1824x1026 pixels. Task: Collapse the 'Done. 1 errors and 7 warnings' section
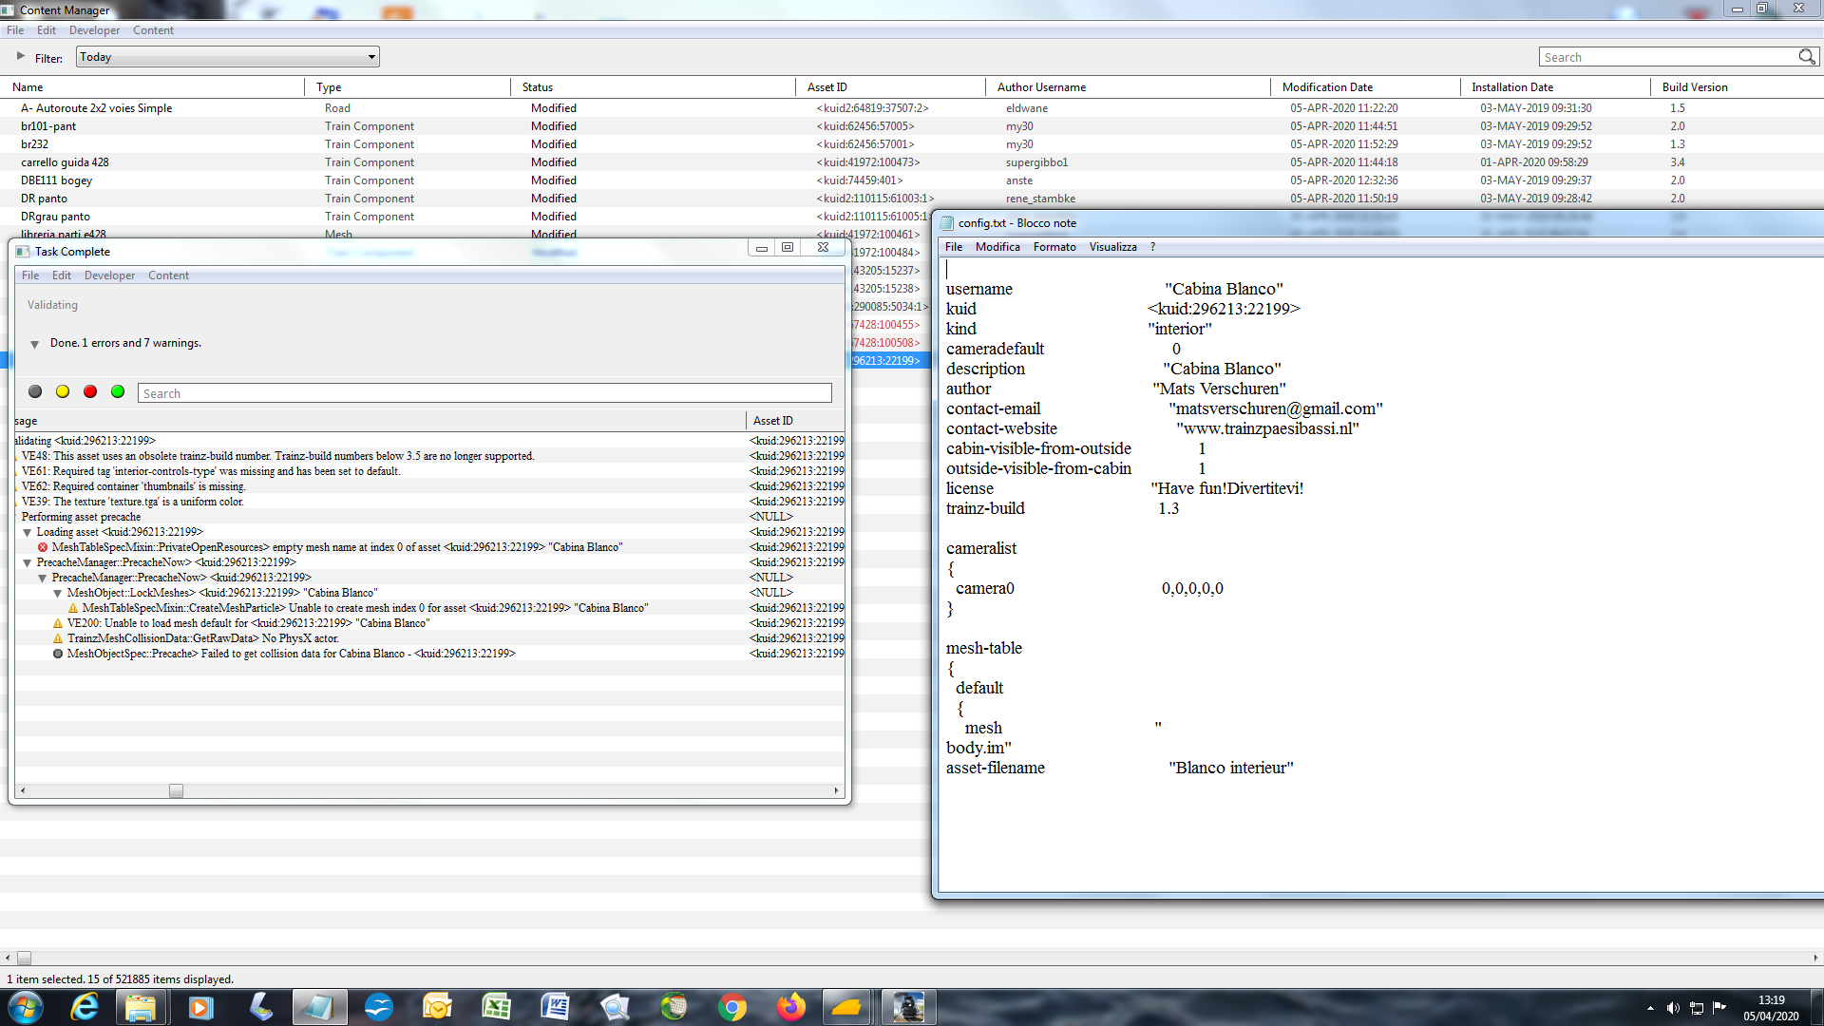coord(35,344)
